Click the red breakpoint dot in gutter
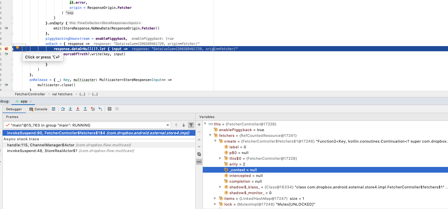The width and height of the screenshot is (448, 209). [x=6, y=49]
